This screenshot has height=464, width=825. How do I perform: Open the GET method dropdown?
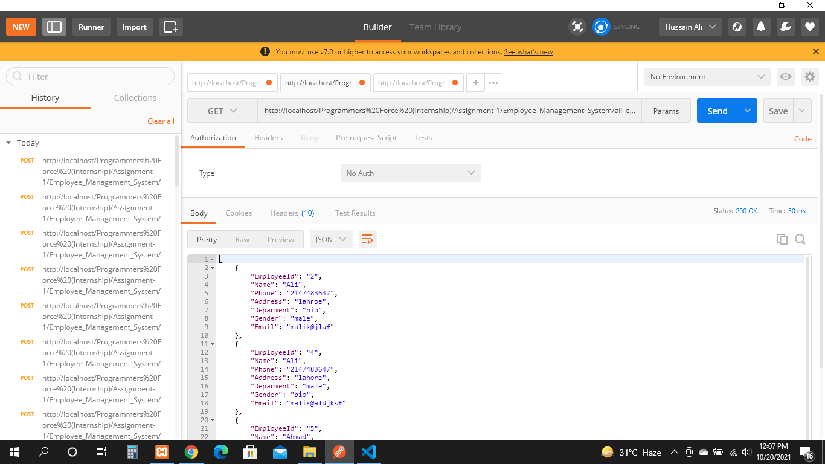222,111
